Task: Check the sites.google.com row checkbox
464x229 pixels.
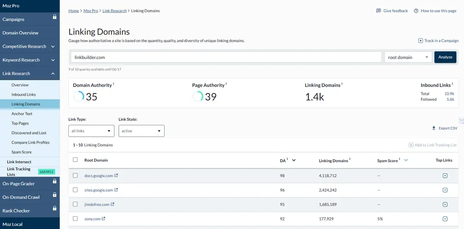Action: pos(75,190)
